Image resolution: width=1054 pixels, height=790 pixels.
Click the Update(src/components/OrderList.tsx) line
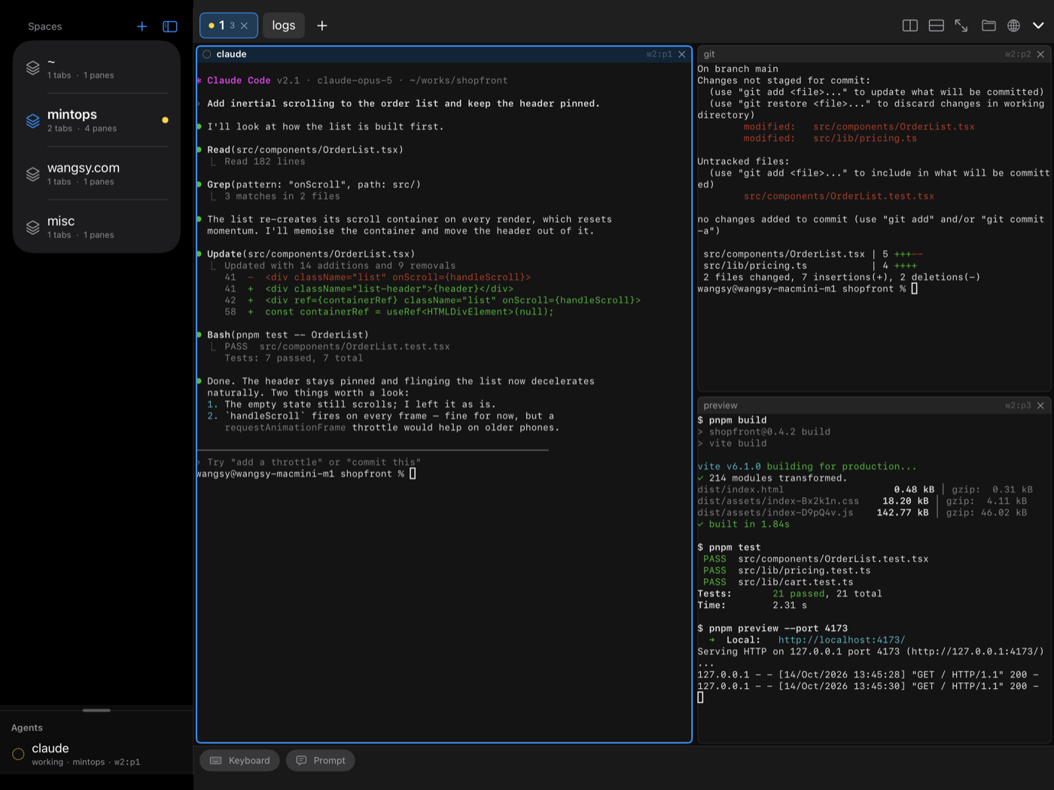pyautogui.click(x=311, y=255)
